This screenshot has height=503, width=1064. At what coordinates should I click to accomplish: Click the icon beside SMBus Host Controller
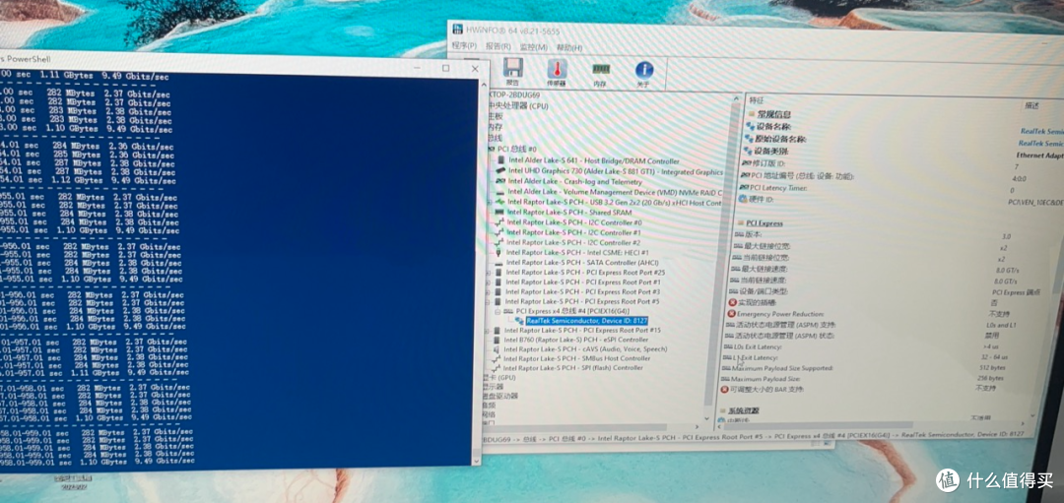click(498, 358)
